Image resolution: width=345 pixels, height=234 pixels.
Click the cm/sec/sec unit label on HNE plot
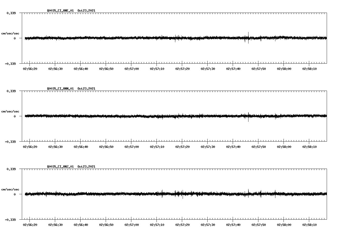click(x=10, y=33)
